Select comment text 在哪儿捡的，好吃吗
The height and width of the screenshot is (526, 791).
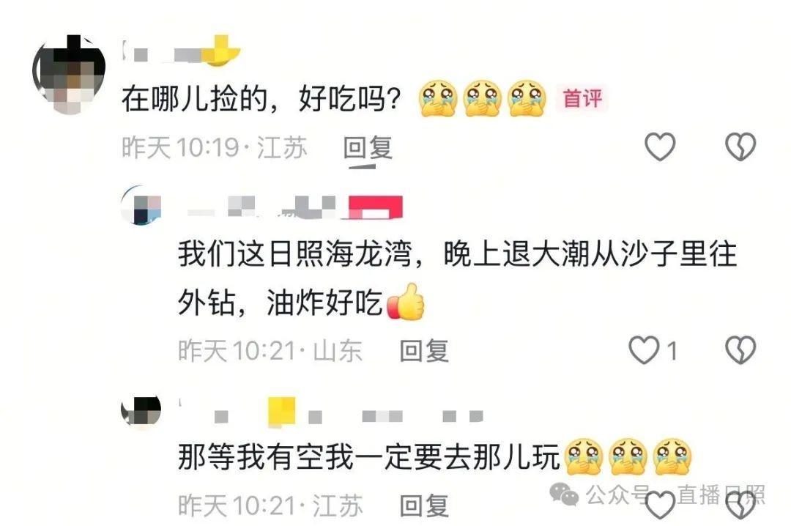261,98
